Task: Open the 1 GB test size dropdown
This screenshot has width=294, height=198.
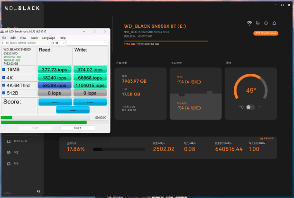Action: tap(59, 43)
